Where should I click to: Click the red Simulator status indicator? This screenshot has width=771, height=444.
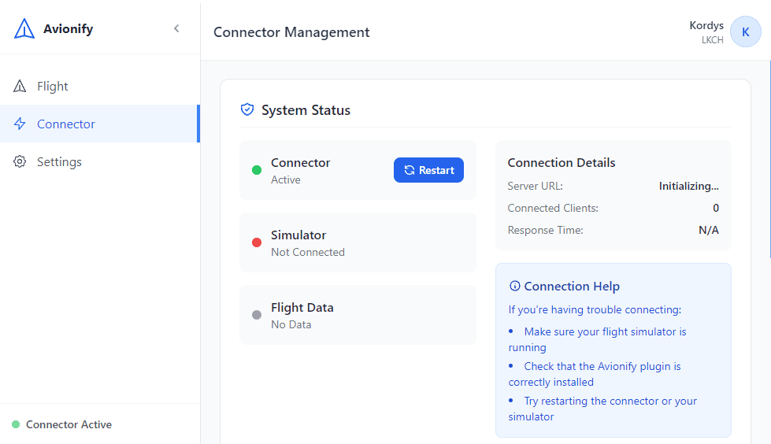[x=257, y=242]
